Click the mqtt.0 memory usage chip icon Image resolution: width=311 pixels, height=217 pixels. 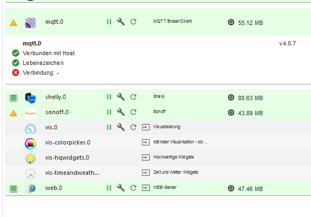[x=231, y=22]
